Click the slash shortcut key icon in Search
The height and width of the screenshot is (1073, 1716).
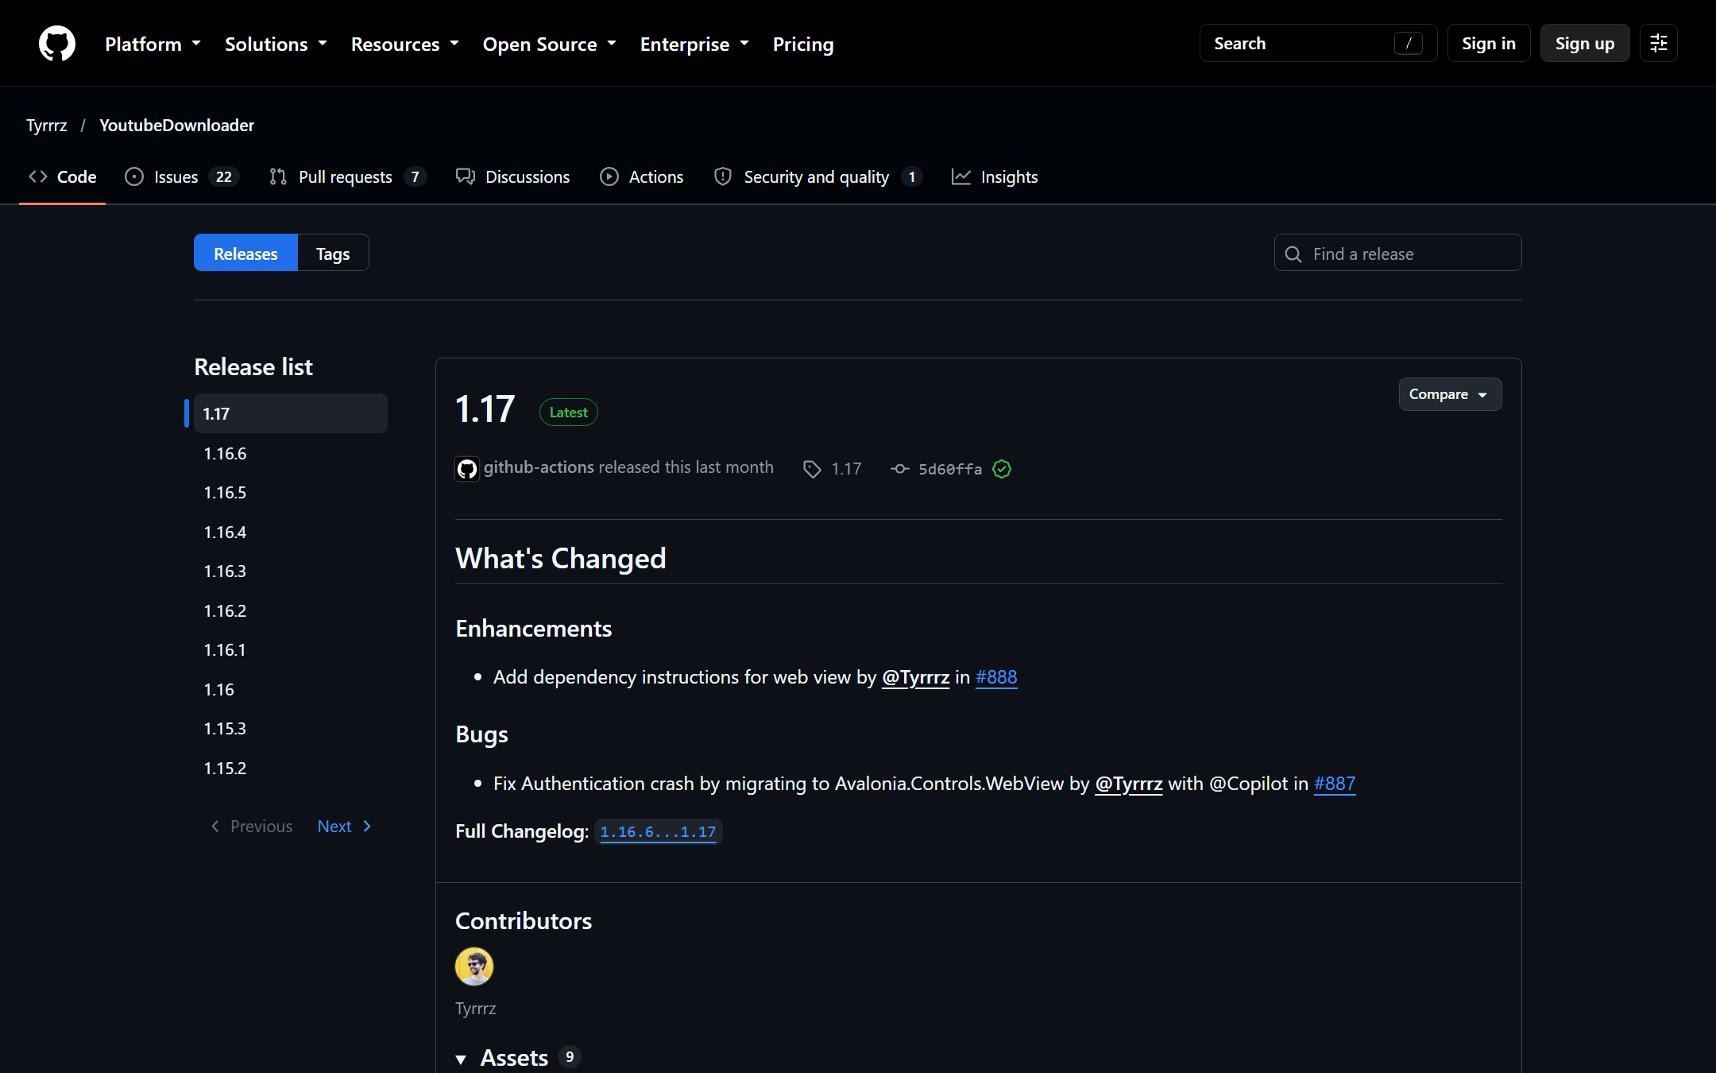(x=1409, y=43)
